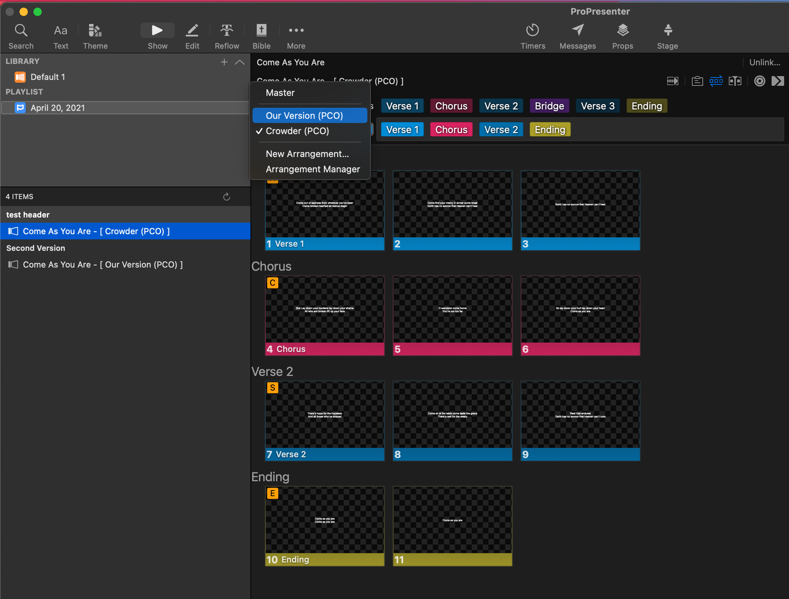Select slide 4 Chorus thumbnail
Screen dimensions: 789x599
(325, 315)
